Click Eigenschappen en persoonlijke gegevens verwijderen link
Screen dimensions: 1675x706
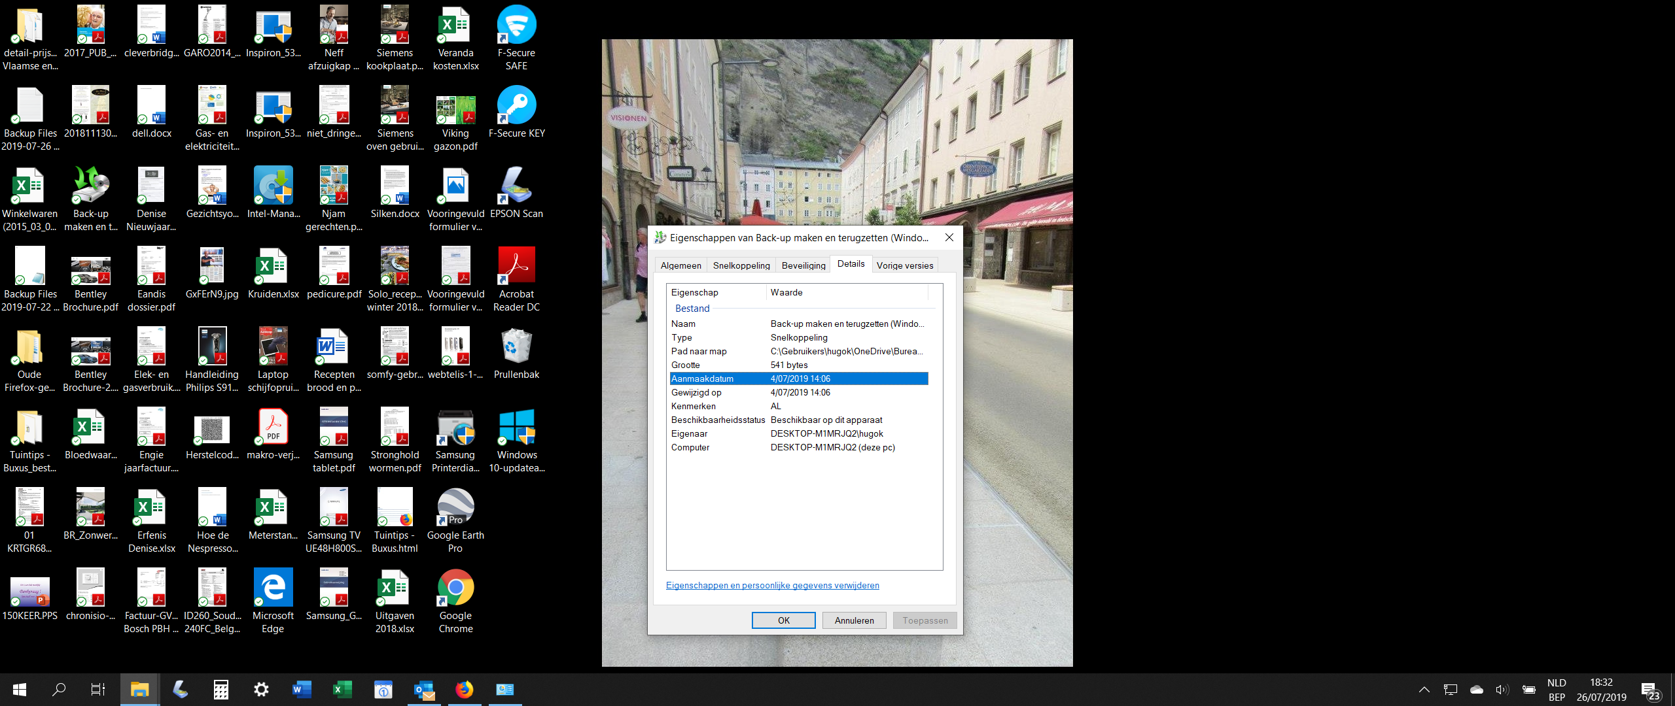click(x=772, y=585)
